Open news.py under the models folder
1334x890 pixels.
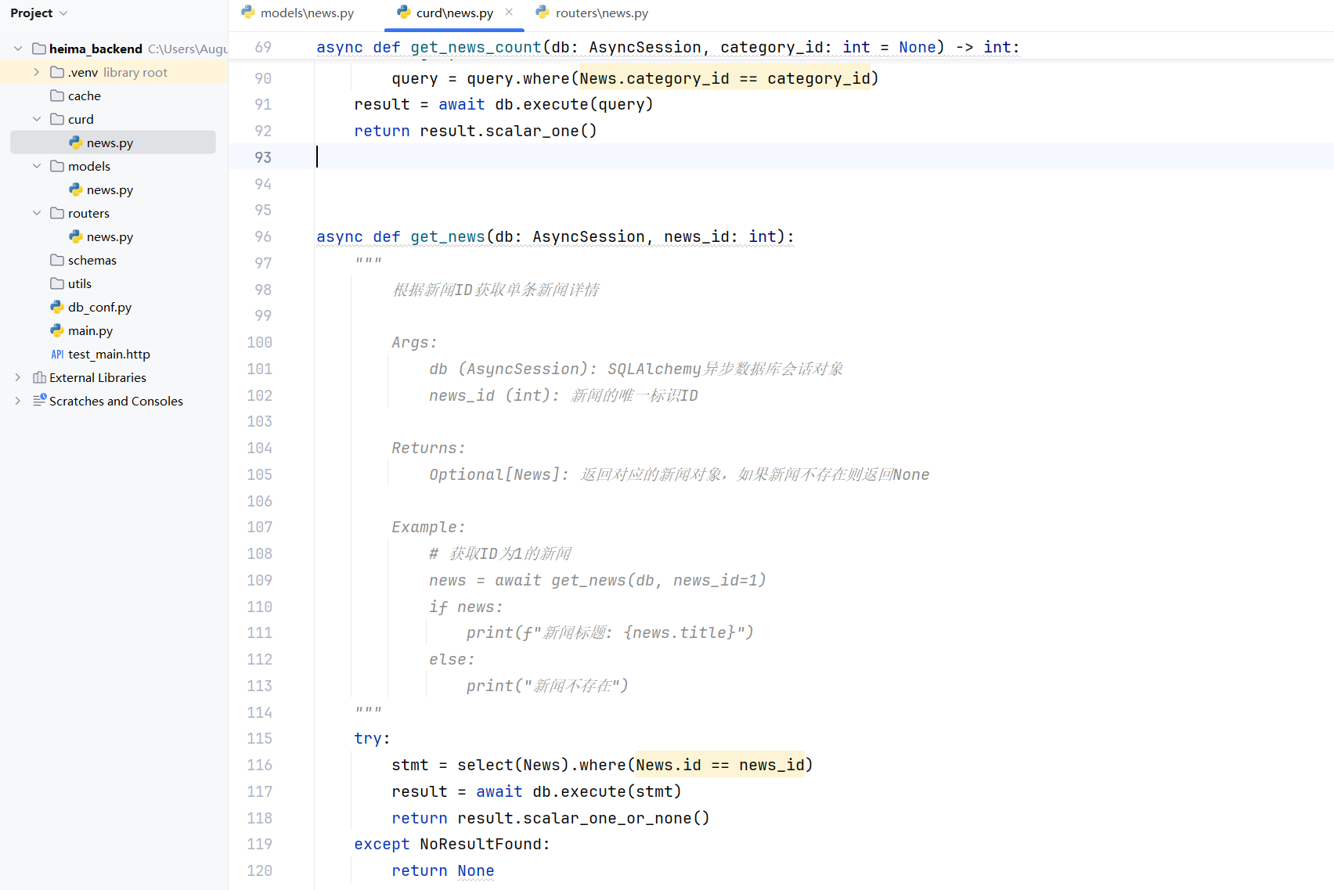110,189
